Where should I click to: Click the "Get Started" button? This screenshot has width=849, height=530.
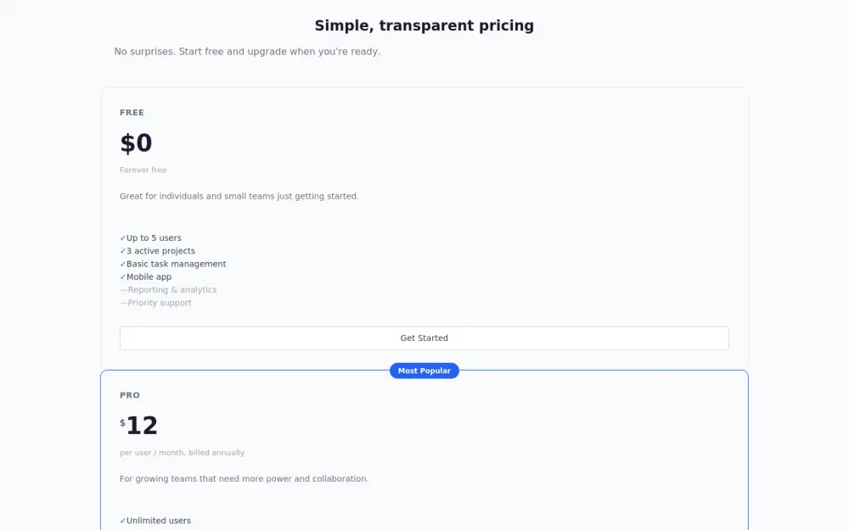424,338
